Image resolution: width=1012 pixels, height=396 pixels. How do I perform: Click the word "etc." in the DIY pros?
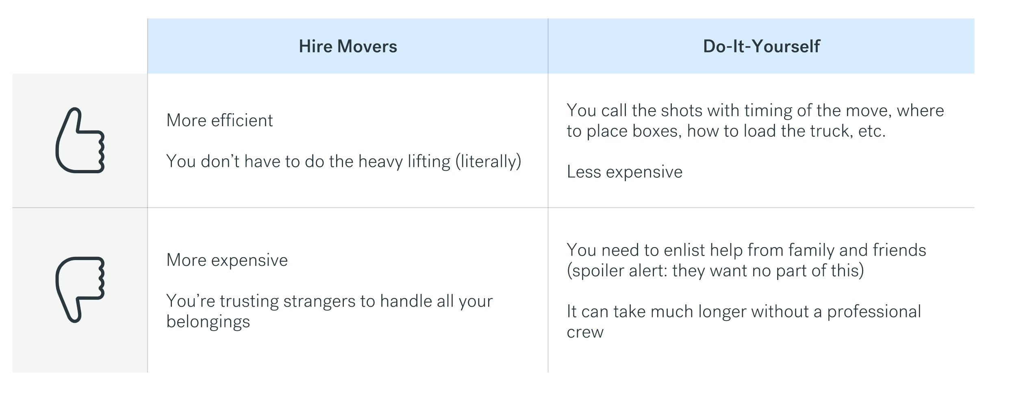871,131
